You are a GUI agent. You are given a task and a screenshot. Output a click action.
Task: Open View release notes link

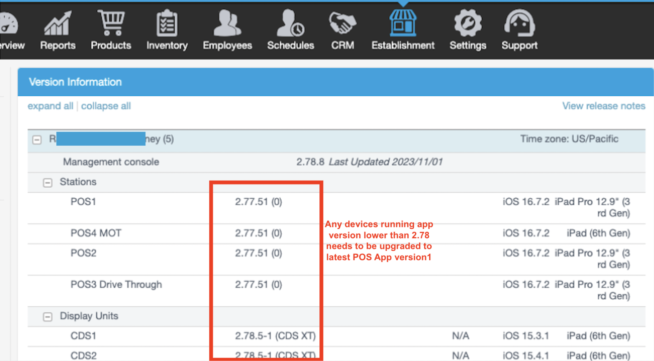(x=603, y=106)
